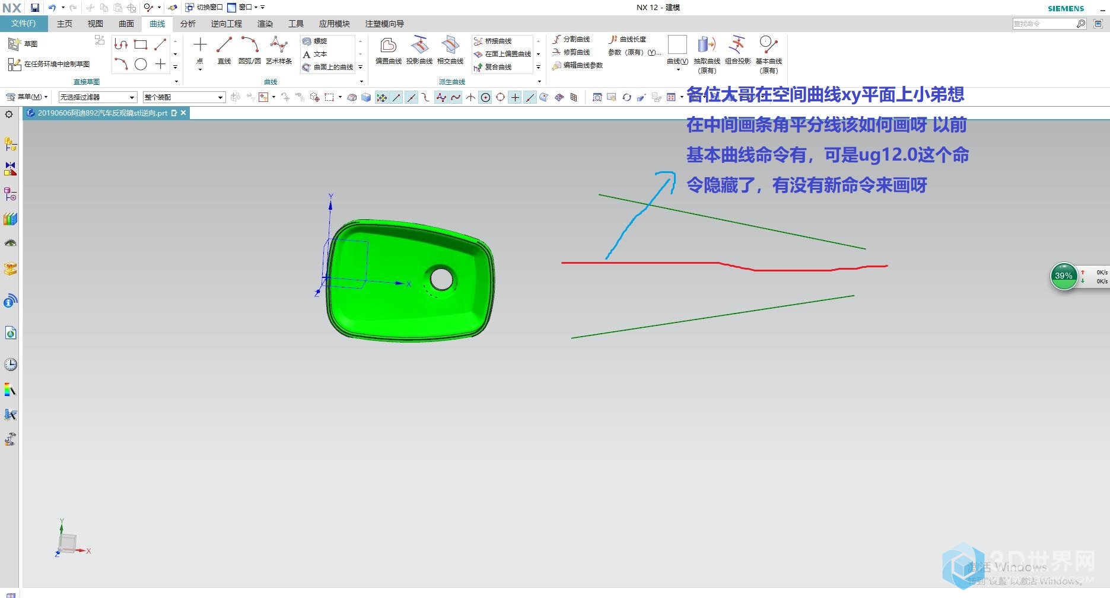Click the Bridge Curve (桥接曲线) command
This screenshot has width=1110, height=598.
coord(493,41)
